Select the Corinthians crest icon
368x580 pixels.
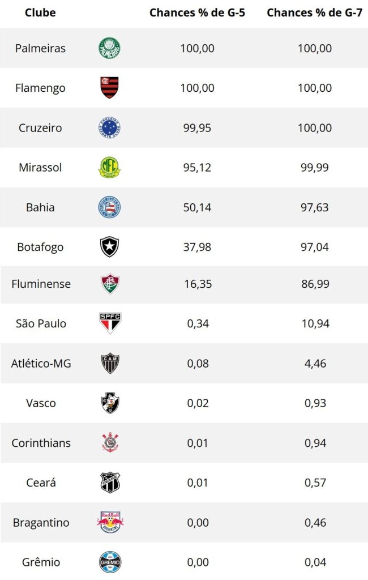click(x=109, y=443)
